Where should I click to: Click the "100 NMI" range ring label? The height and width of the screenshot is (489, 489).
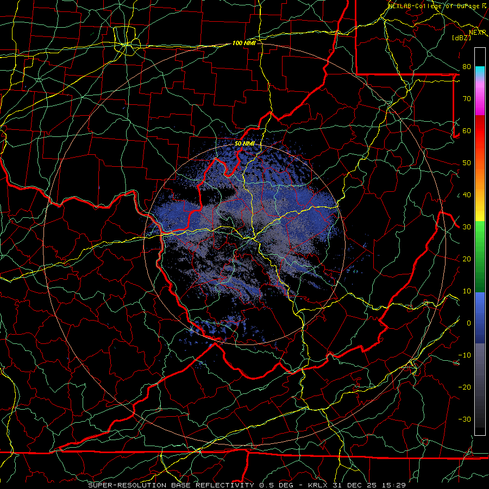[244, 43]
